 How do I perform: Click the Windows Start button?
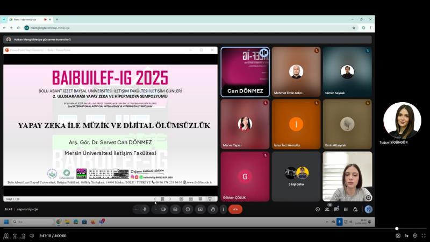coord(7,222)
